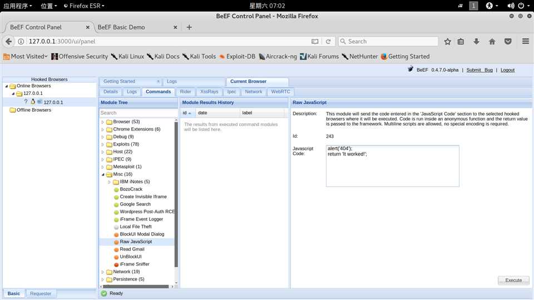Close the Getting Started panel tab
The width and height of the screenshot is (534, 300).
(158, 81)
